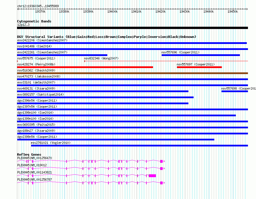256x199 pixels.
Task: Select the brown complex bar for nsv516362
Action: click(132, 73)
